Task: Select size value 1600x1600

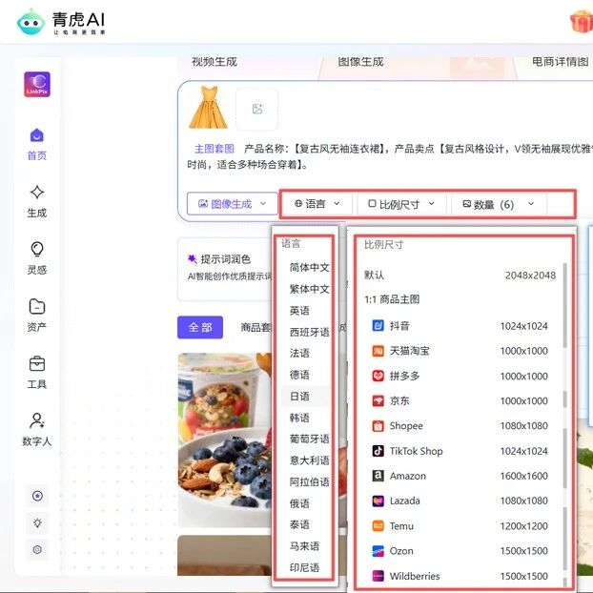Action: 523,476
